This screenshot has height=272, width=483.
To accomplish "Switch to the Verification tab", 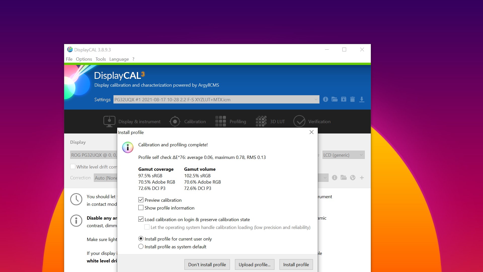I will 312,122.
